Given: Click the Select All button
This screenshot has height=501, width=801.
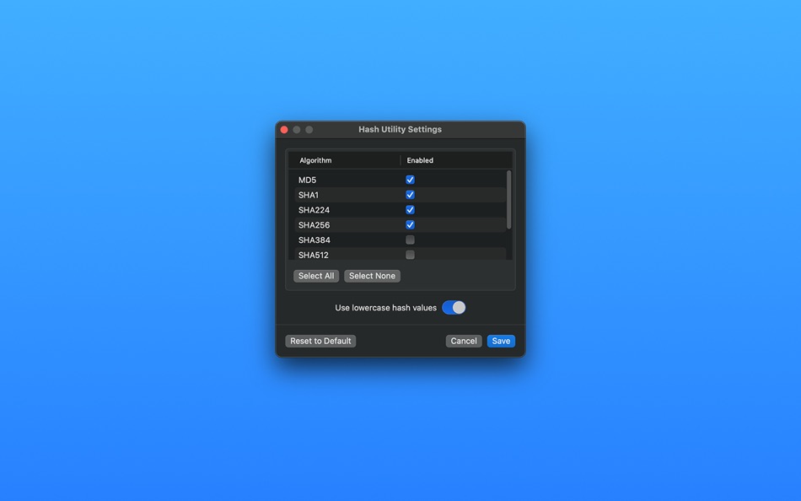Looking at the screenshot, I should pos(315,276).
